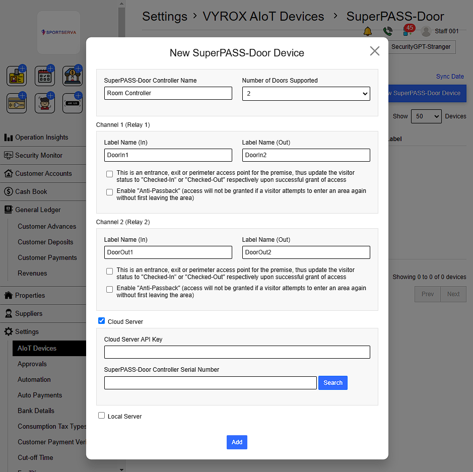Open Approvals in the Settings menu
The width and height of the screenshot is (473, 472).
[32, 364]
